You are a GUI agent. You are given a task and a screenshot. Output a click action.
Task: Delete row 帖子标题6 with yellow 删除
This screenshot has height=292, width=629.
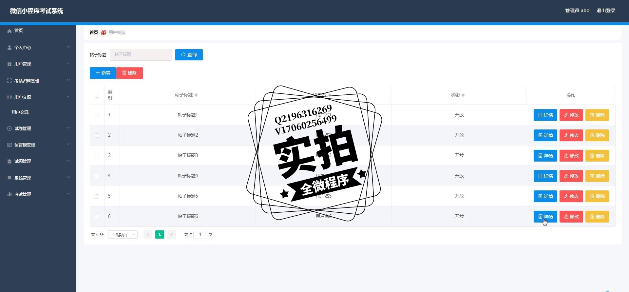tap(597, 217)
